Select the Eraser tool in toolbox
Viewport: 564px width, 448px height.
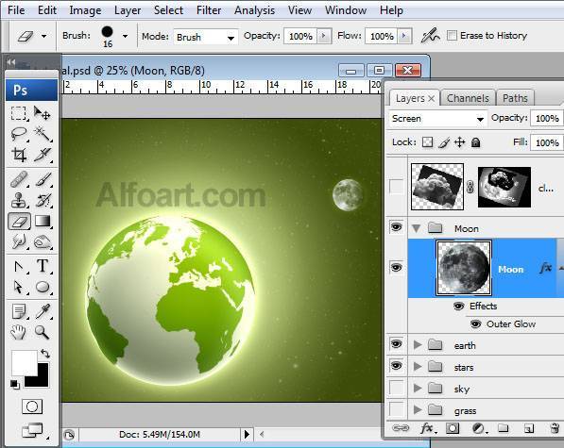pyautogui.click(x=19, y=222)
